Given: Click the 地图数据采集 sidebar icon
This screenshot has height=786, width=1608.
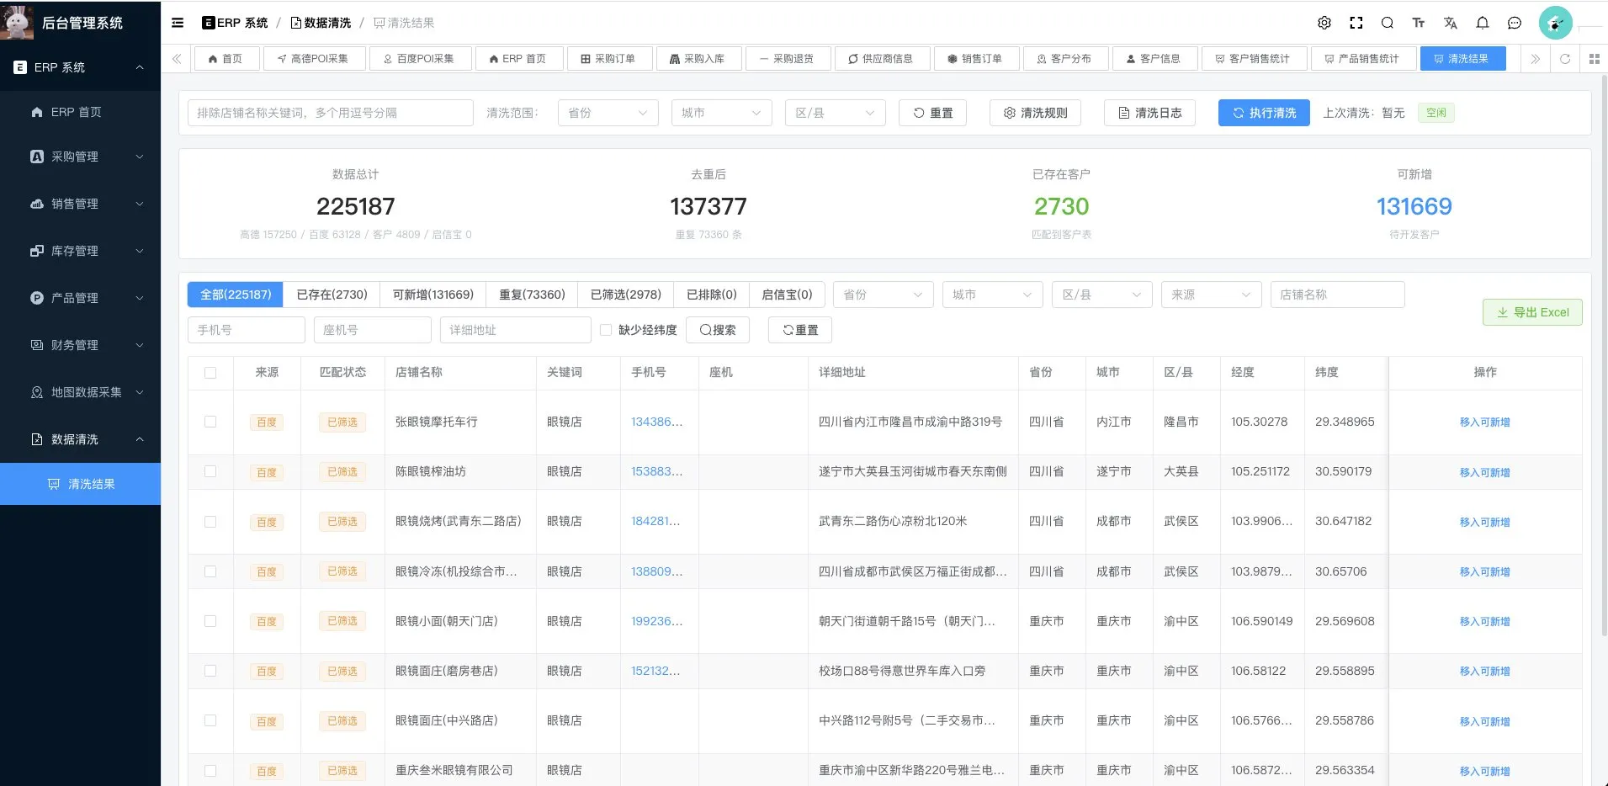Looking at the screenshot, I should coord(37,392).
